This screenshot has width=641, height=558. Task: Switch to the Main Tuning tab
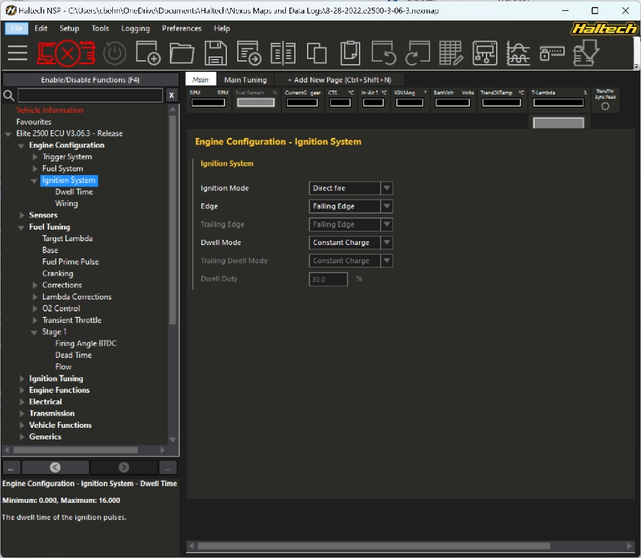point(245,80)
